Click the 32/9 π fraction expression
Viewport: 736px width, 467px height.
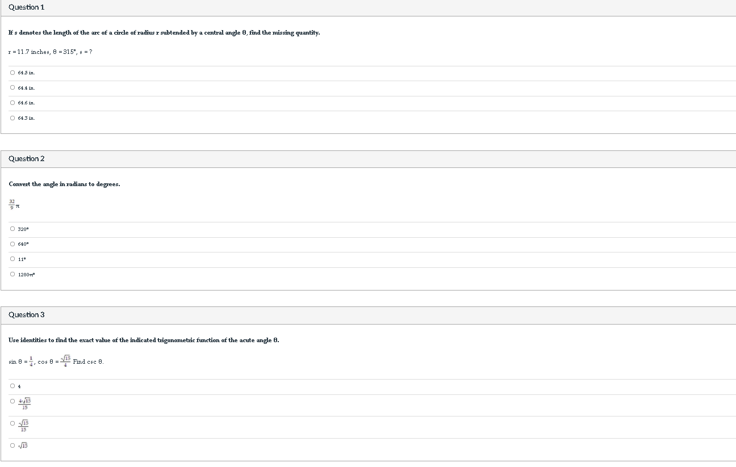(x=15, y=205)
